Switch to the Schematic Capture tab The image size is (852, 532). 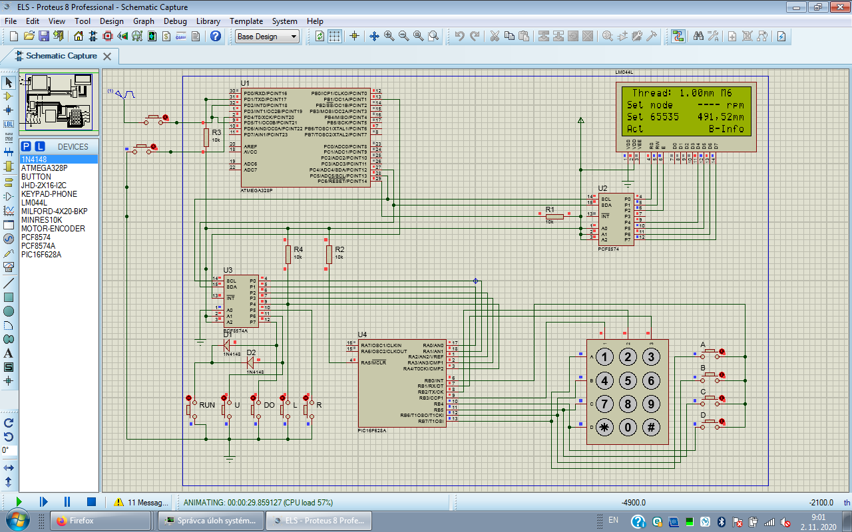point(61,56)
